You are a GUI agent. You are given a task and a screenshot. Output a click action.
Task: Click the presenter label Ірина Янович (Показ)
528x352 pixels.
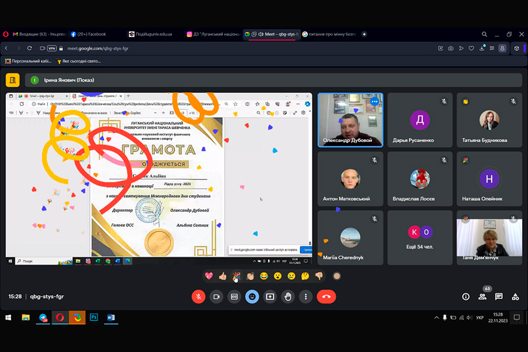click(x=69, y=80)
